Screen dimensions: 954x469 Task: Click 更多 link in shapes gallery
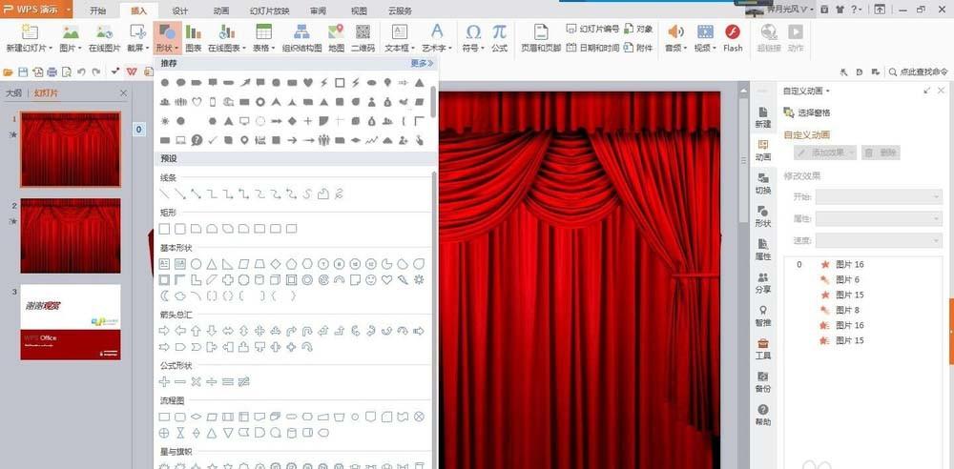pyautogui.click(x=422, y=64)
